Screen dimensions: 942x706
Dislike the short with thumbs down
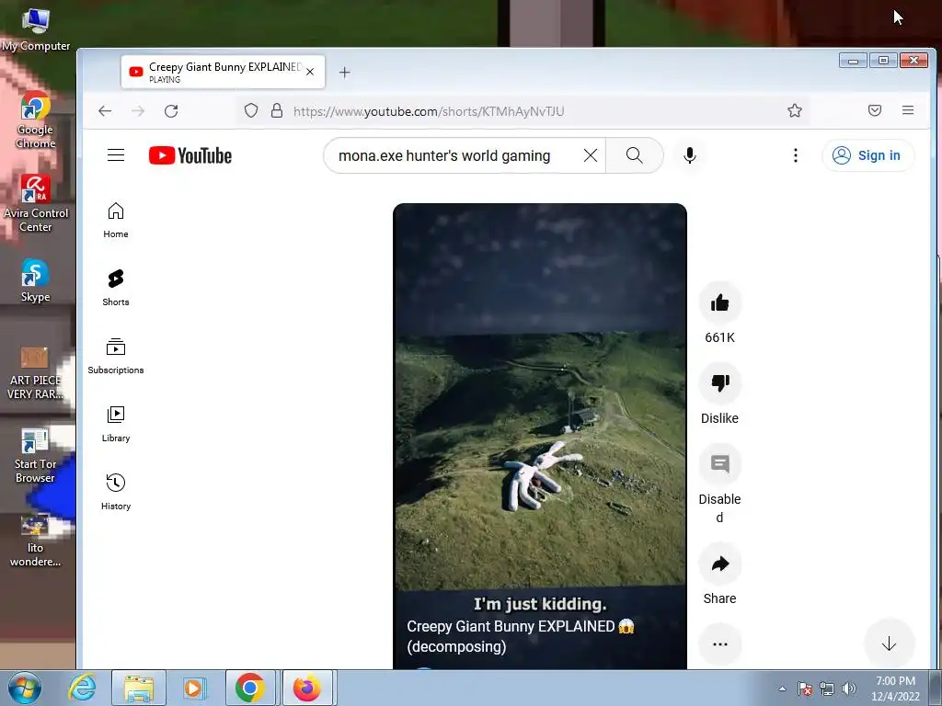pos(719,383)
